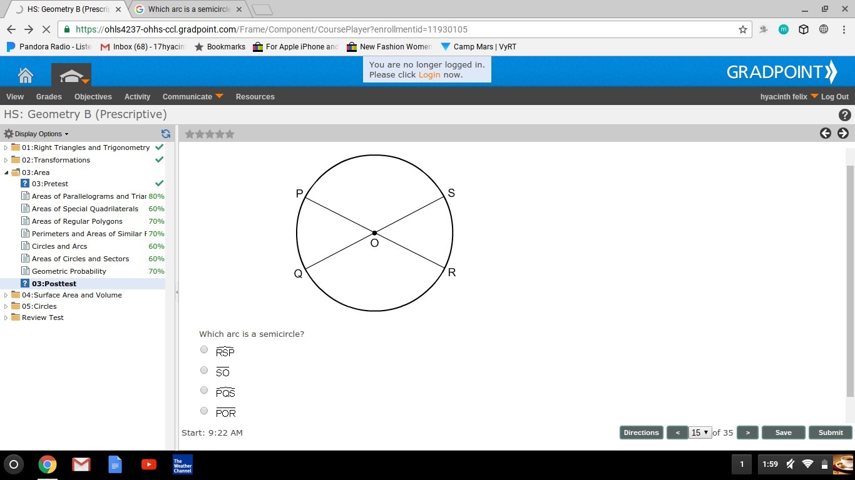Viewport: 855px width, 480px height.
Task: Go to previous activity with left arrow icon
Action: coord(826,133)
